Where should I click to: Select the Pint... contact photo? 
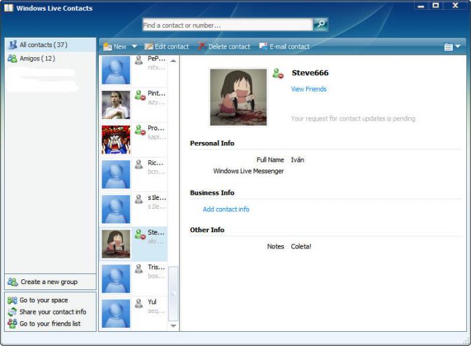[x=116, y=105]
